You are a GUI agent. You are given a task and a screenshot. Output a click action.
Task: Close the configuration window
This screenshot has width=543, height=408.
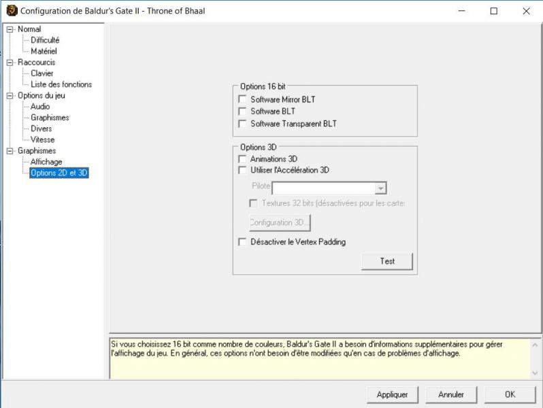point(527,11)
